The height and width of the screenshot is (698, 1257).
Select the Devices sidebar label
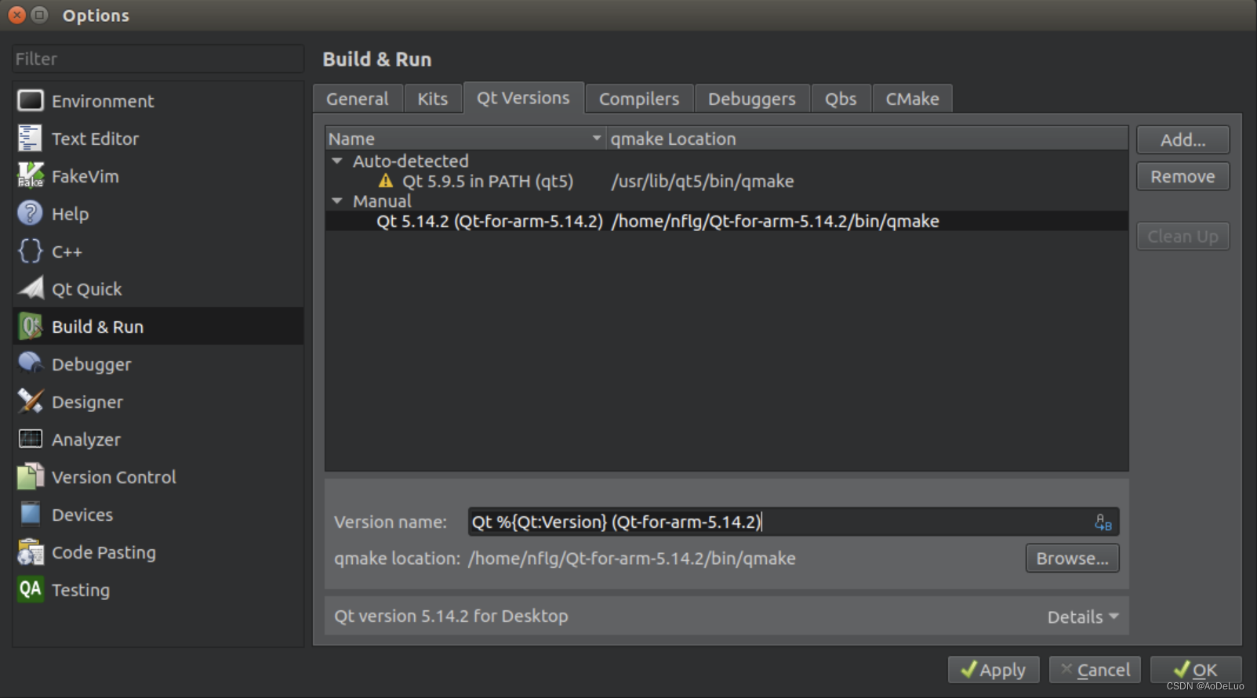[x=82, y=515]
